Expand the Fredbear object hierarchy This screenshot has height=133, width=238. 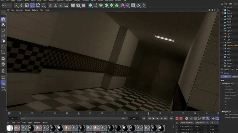click(223, 45)
